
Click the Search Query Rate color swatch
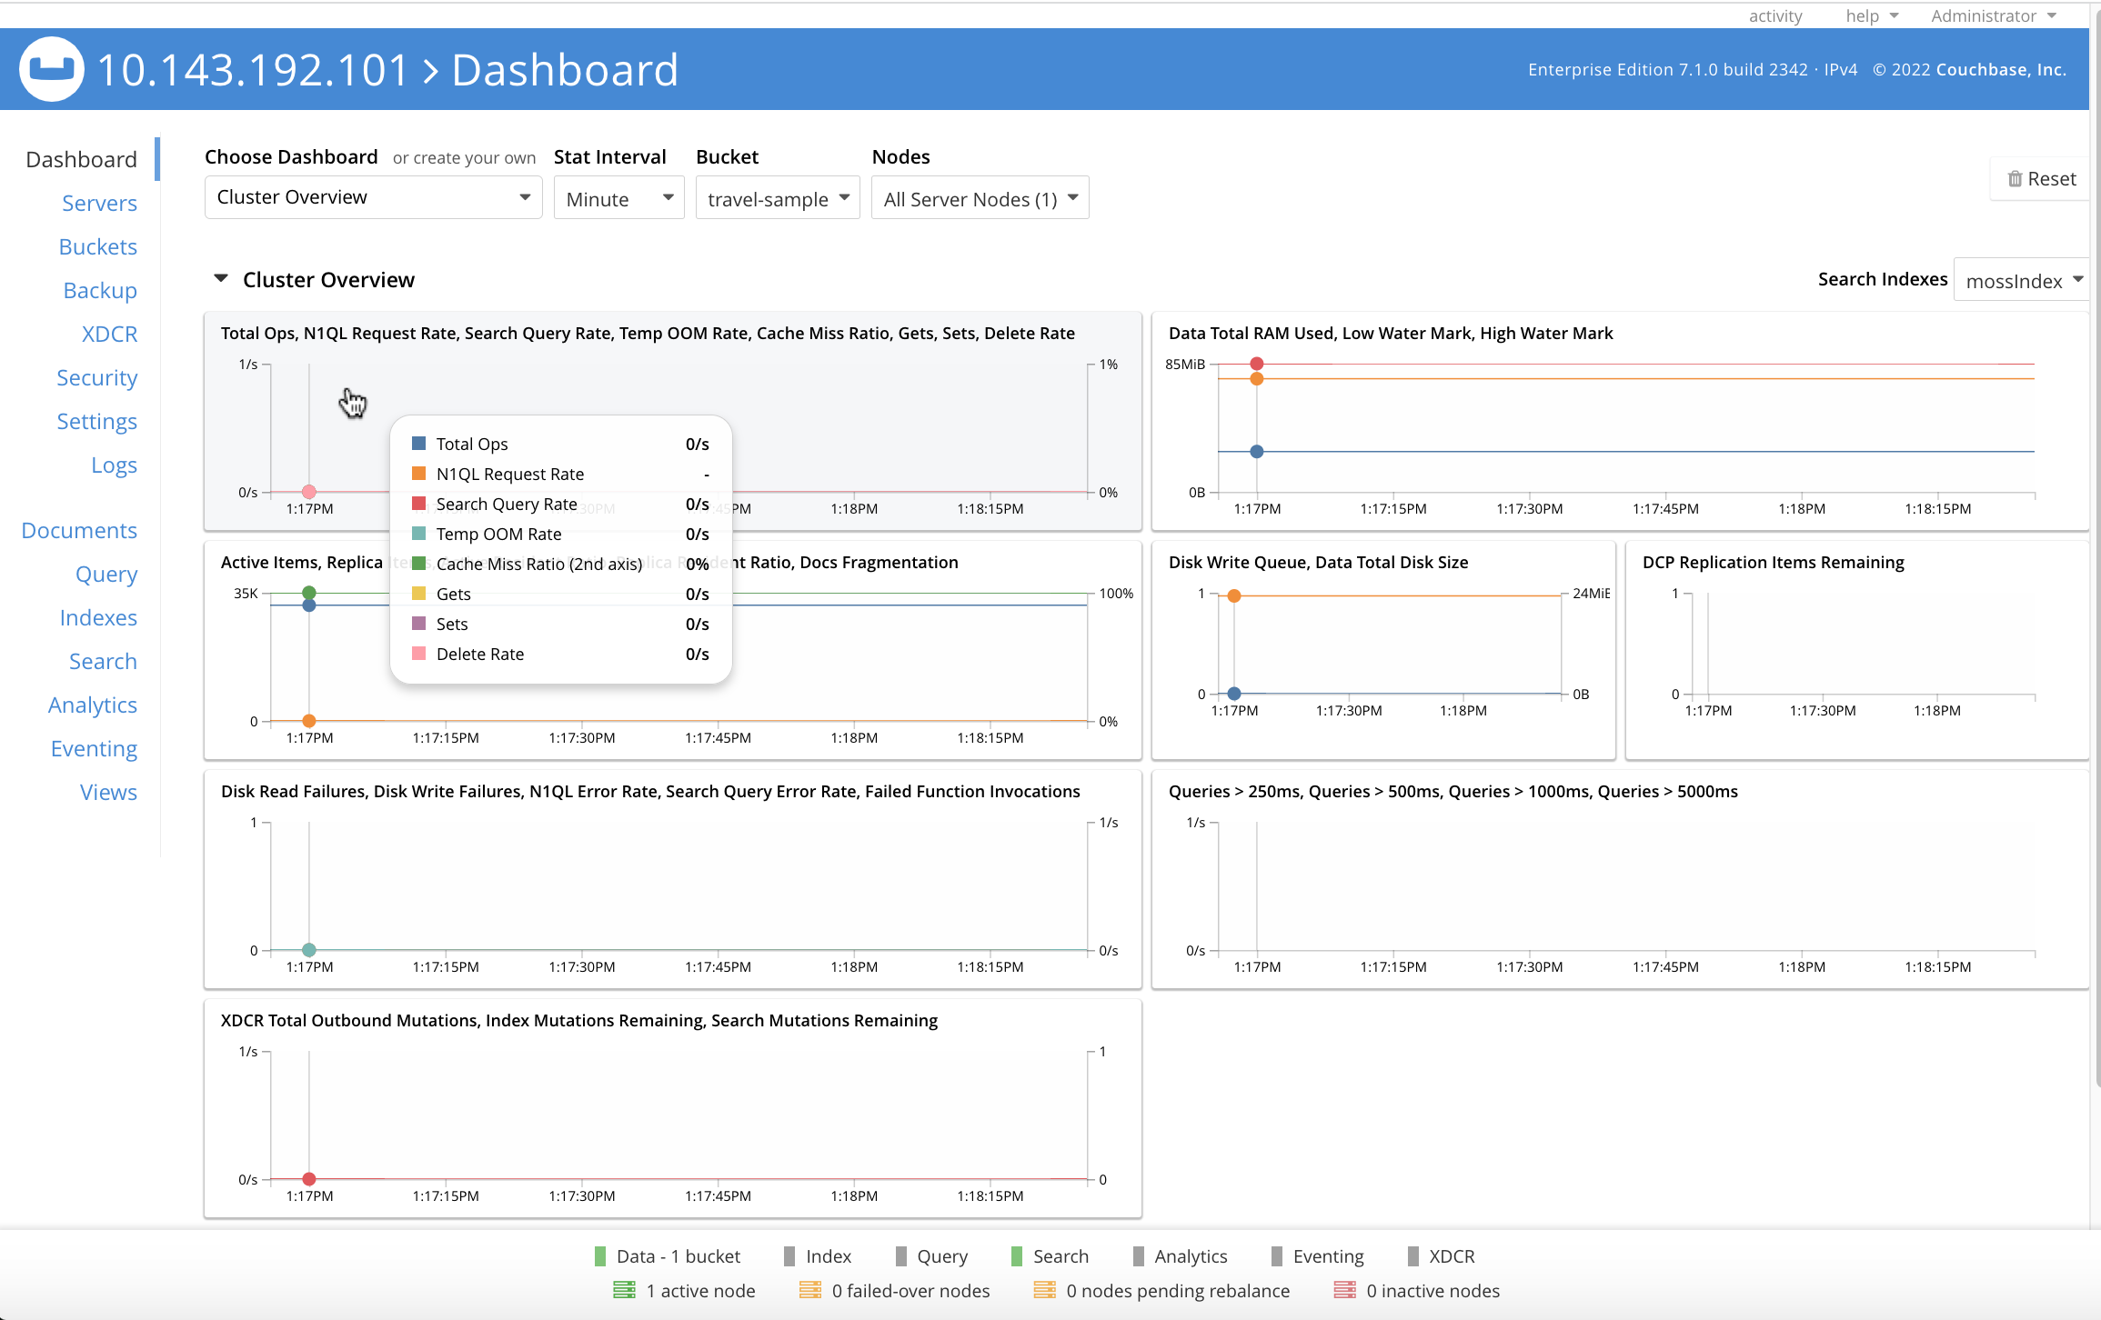pos(418,504)
